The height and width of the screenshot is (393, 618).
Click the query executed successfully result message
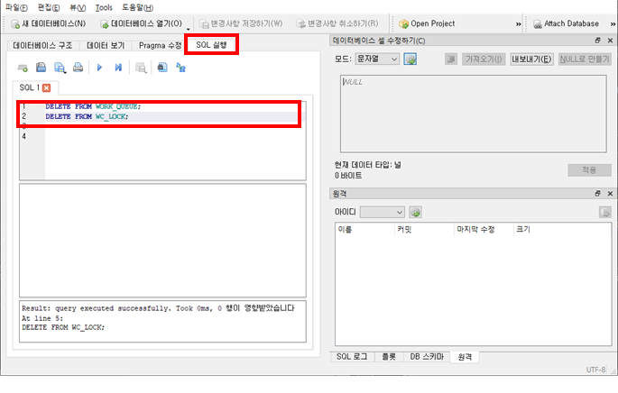coord(158,308)
